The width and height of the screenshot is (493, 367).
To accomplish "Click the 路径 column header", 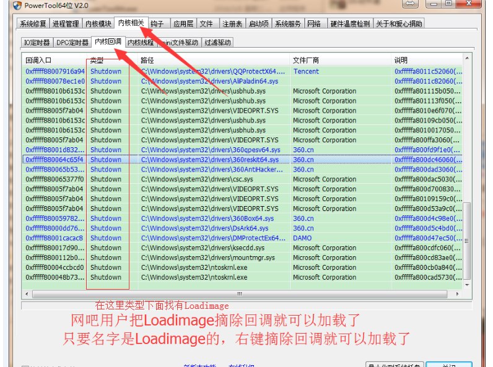I will (x=147, y=61).
